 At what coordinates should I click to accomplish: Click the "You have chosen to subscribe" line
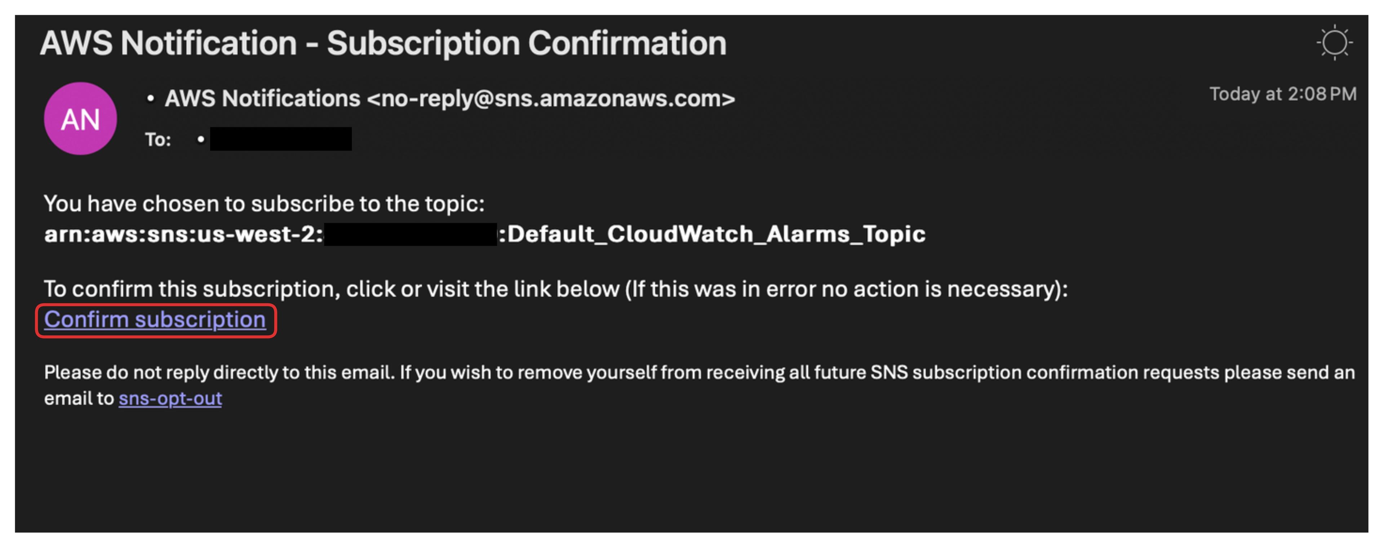click(264, 204)
